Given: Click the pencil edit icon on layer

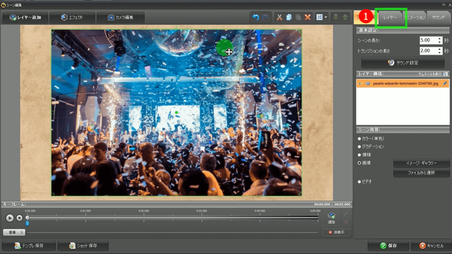Looking at the screenshot, I should pyautogui.click(x=445, y=83).
